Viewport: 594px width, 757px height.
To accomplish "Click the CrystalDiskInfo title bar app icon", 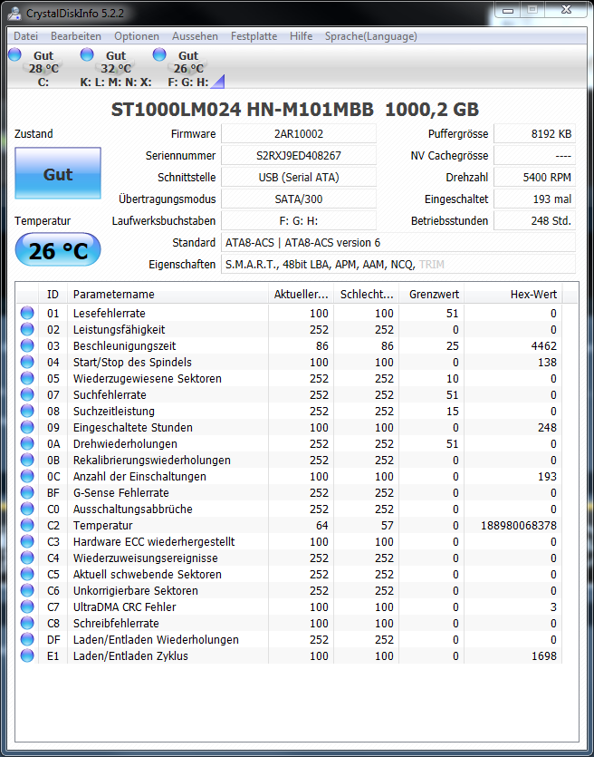I will pos(15,13).
